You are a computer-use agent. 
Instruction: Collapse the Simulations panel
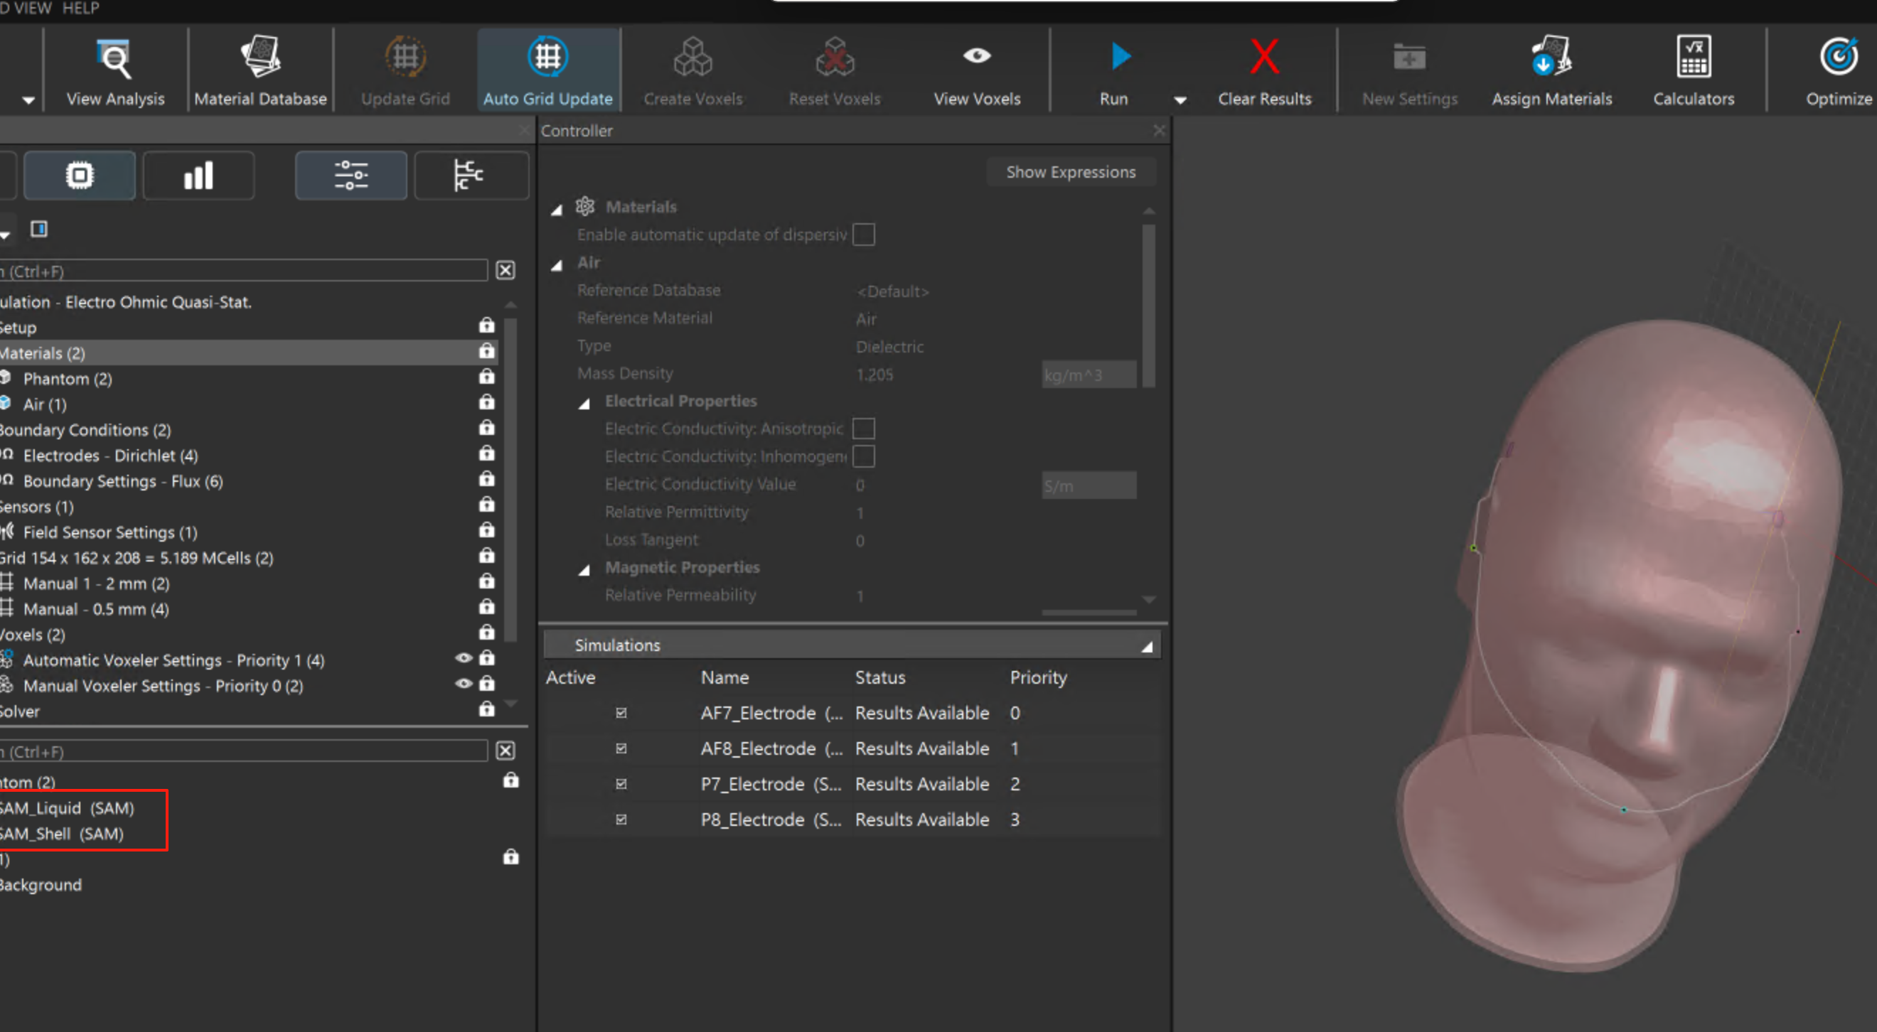(1146, 646)
